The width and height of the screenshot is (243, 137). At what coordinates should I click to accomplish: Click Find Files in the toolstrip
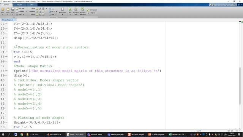20,8
